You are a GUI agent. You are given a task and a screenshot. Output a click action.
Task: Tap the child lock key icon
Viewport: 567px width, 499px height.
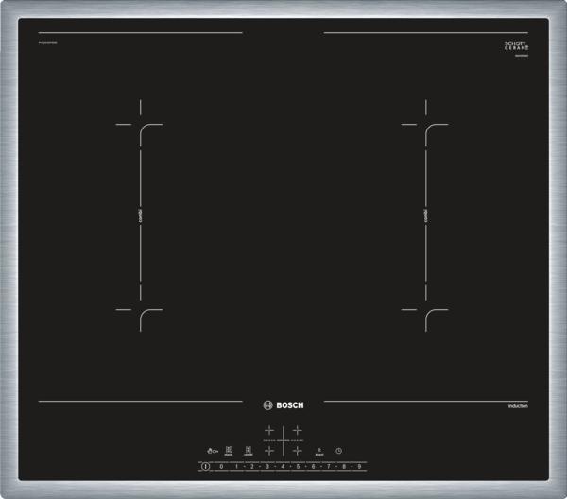pos(212,451)
